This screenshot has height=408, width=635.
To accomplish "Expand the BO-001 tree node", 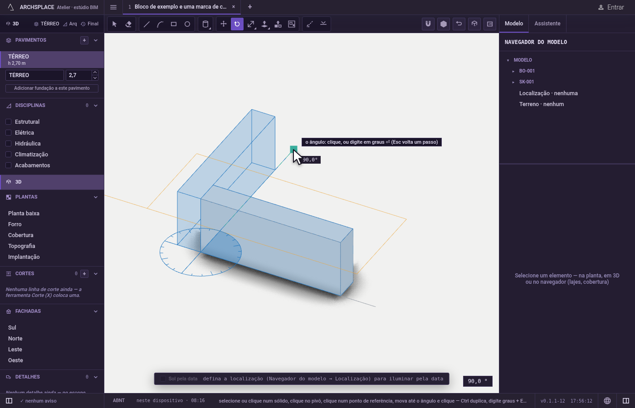I will coord(513,71).
